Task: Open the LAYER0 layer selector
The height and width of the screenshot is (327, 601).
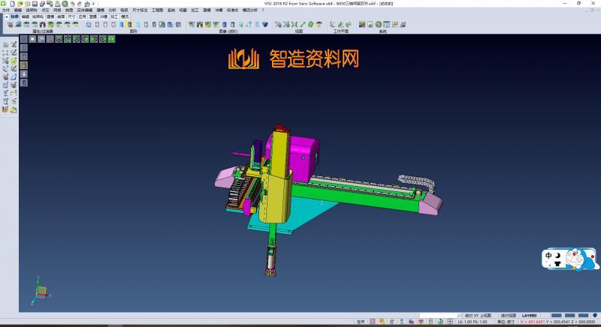Action: tap(530, 315)
